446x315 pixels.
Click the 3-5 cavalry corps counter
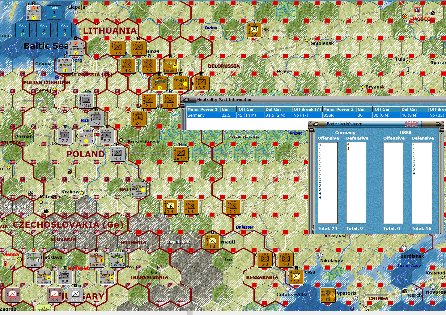point(202,83)
